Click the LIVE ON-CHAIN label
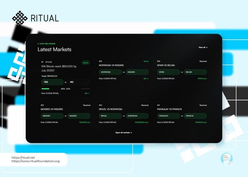 tap(47, 44)
